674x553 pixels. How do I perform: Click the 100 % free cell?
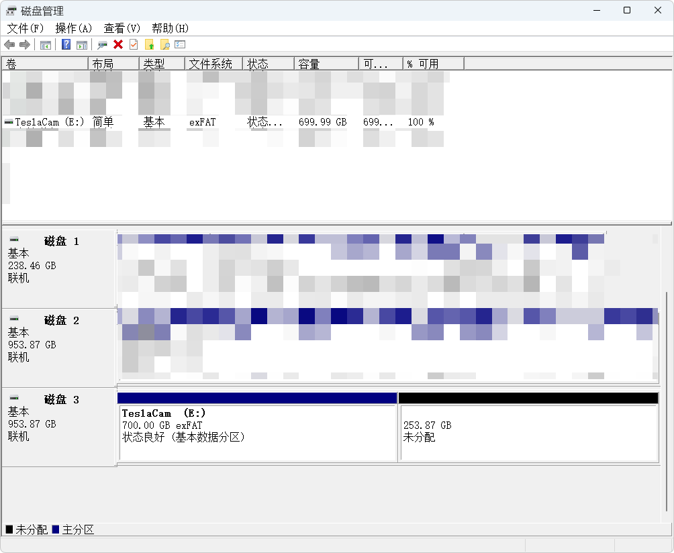tap(421, 122)
